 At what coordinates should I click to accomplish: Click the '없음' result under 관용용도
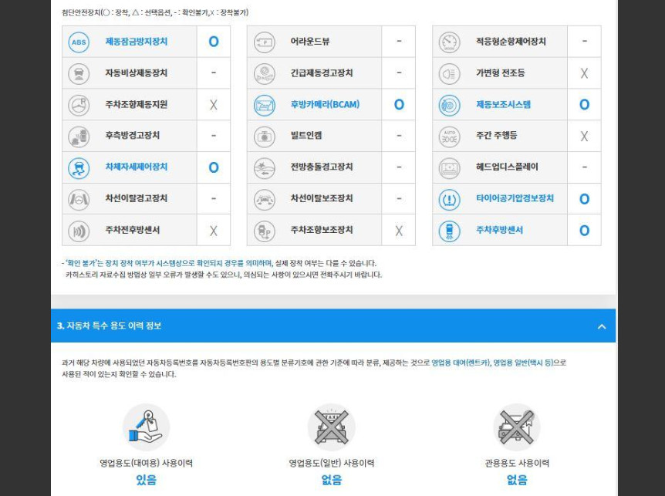click(517, 480)
